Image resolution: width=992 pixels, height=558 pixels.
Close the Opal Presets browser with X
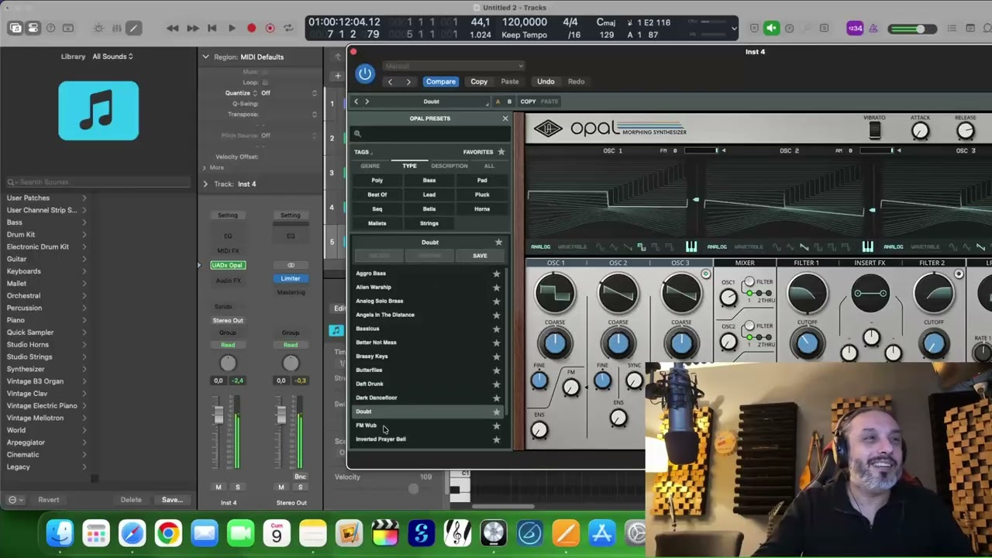(x=505, y=119)
